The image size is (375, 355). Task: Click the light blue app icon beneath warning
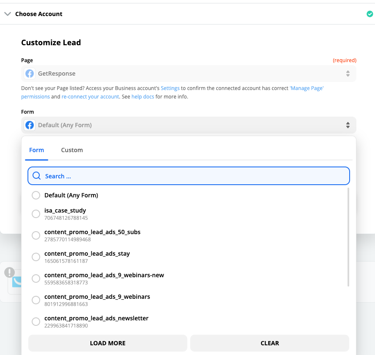[x=17, y=282]
